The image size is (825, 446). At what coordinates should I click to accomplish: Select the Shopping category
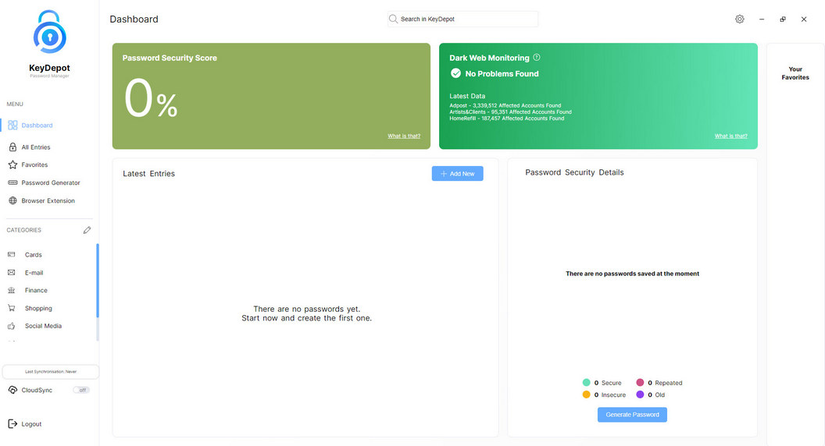[x=38, y=308]
